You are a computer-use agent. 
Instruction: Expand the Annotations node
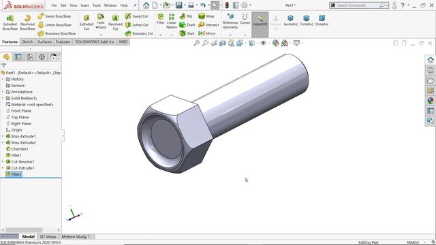(3, 92)
